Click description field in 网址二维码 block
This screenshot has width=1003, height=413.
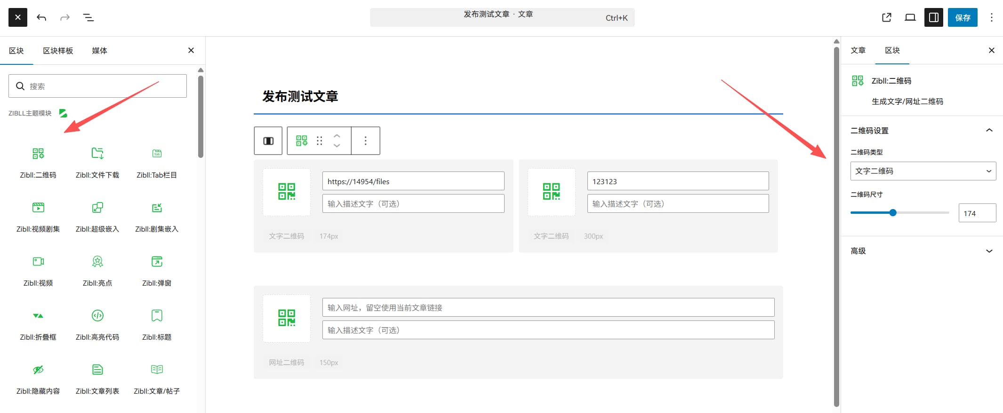coord(548,330)
